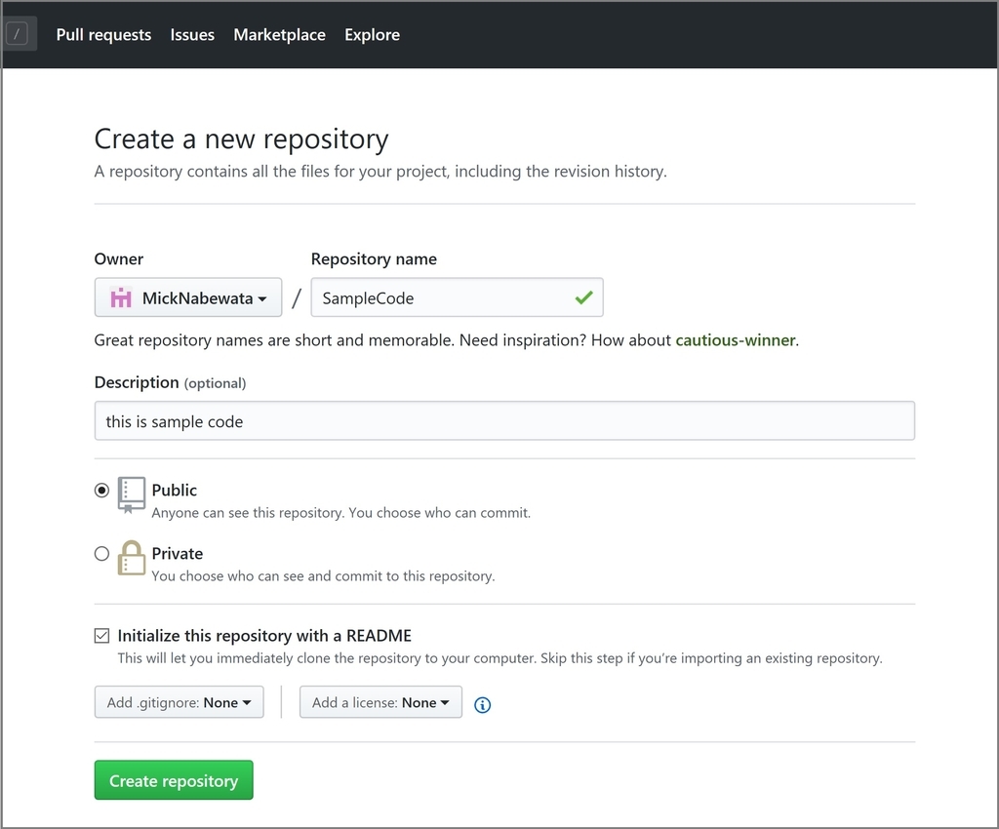This screenshot has width=999, height=829.
Task: Click the 'Create a new repository' heading
Action: (x=242, y=138)
